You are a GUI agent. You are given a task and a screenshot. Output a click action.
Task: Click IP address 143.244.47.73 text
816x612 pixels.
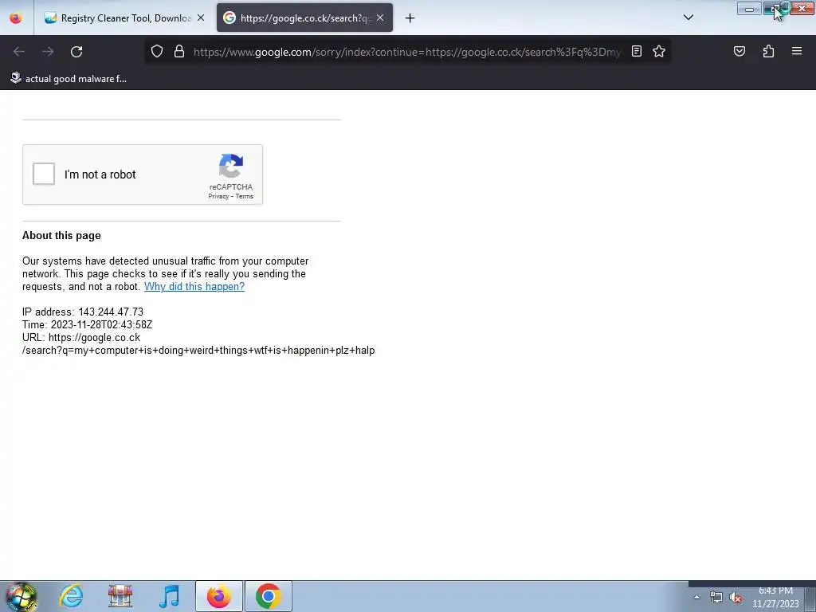(x=83, y=312)
